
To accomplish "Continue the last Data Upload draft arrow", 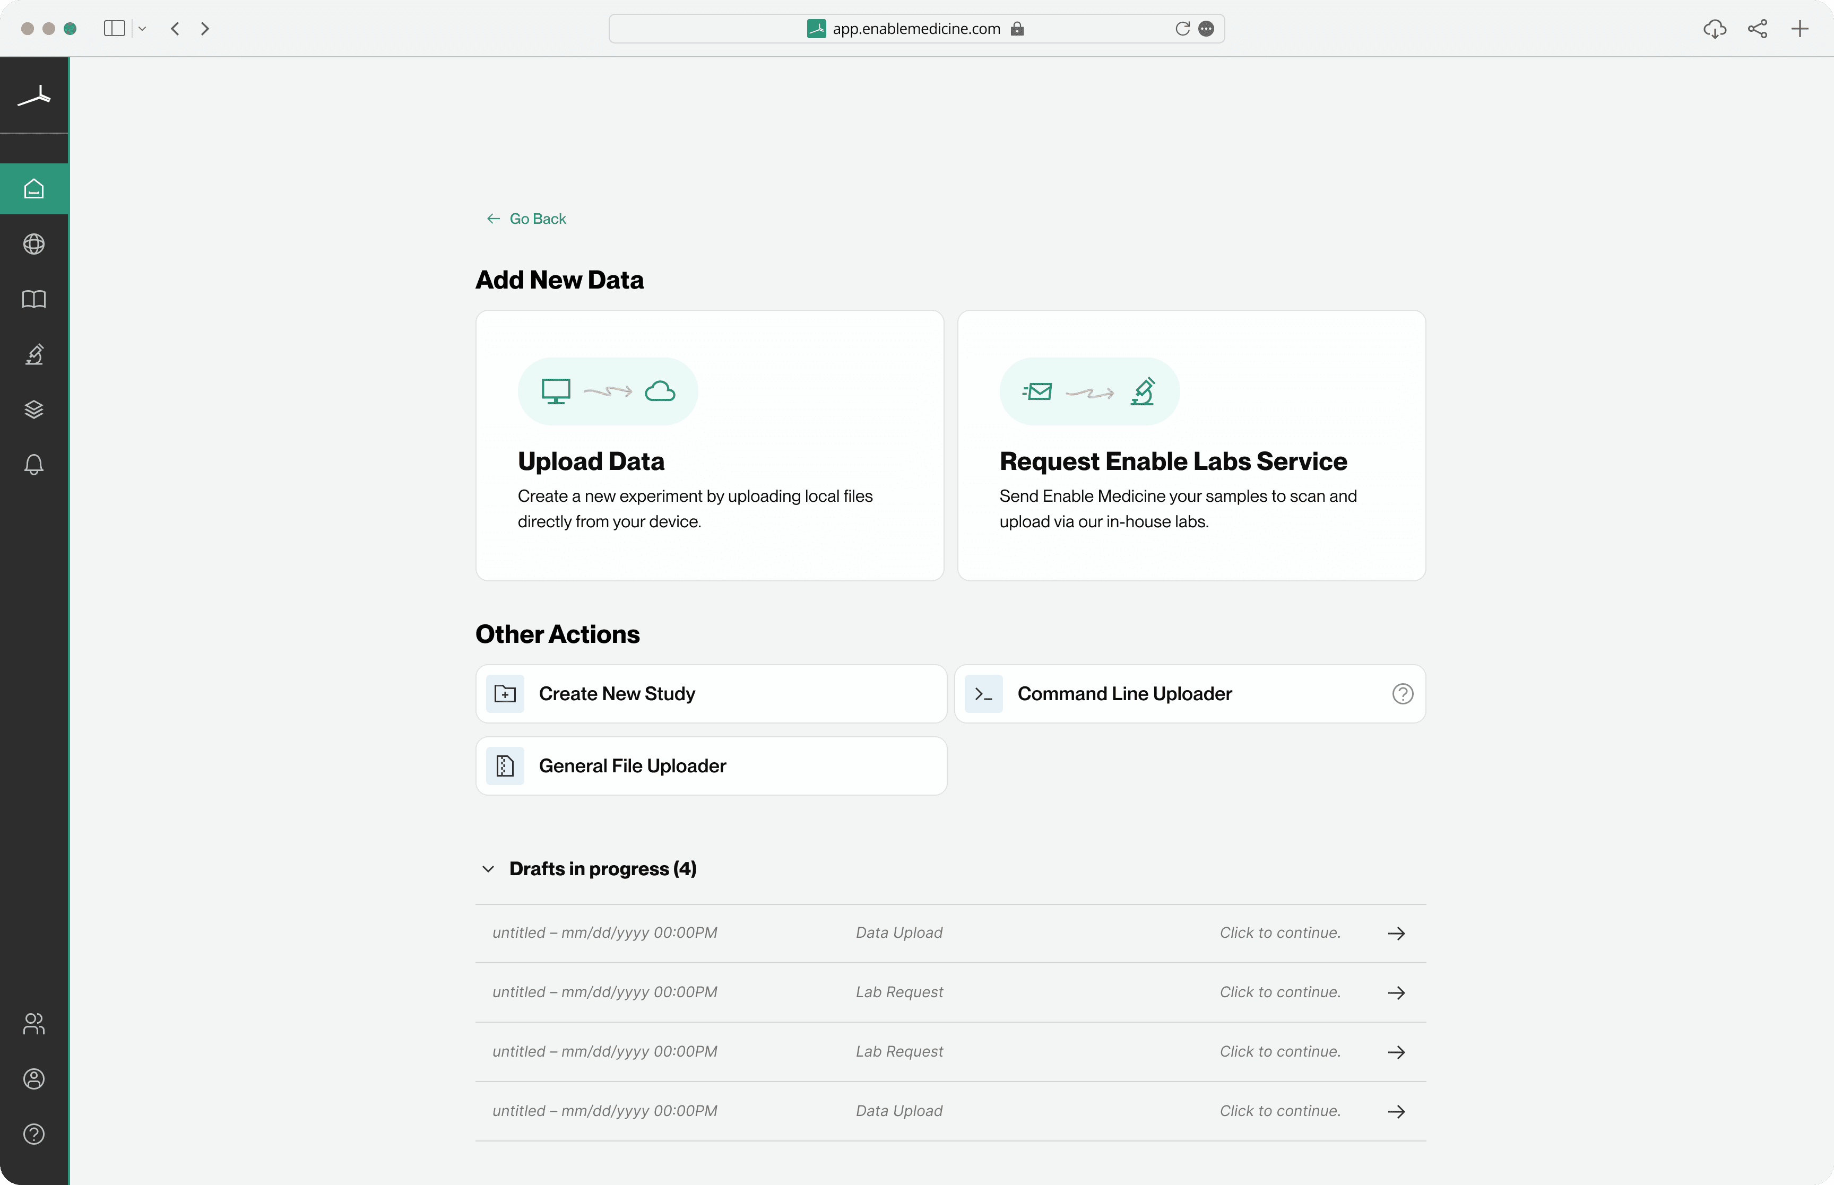I will click(x=1396, y=1112).
